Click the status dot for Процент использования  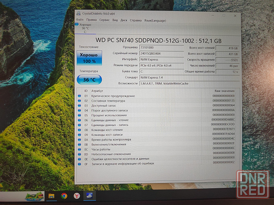79,115
